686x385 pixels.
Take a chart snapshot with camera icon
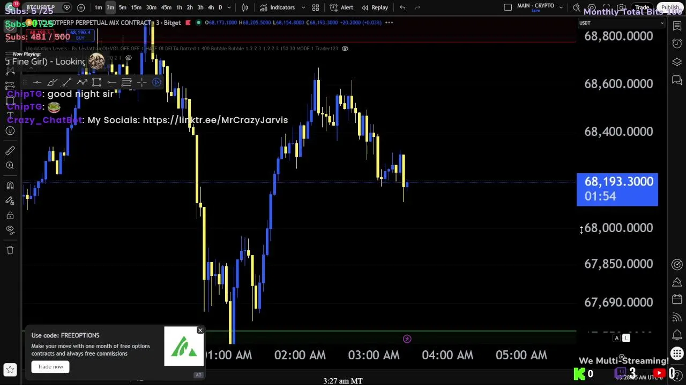(x=621, y=7)
